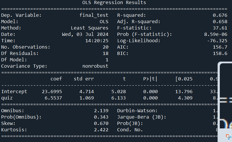Select the 'final_test' dependent variable value
This screenshot has height=142, width=232.
point(94,15)
